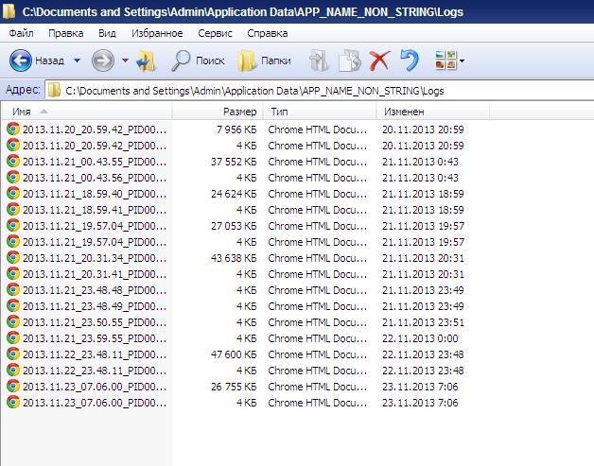The height and width of the screenshot is (466, 594).
Task: Expand the Back button history dropdown arrow
Action: point(78,60)
